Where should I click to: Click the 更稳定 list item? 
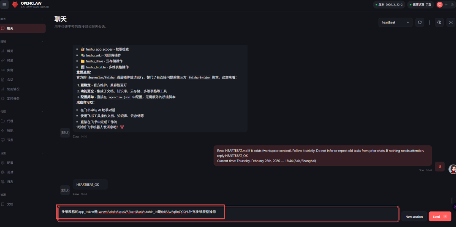click(x=104, y=85)
